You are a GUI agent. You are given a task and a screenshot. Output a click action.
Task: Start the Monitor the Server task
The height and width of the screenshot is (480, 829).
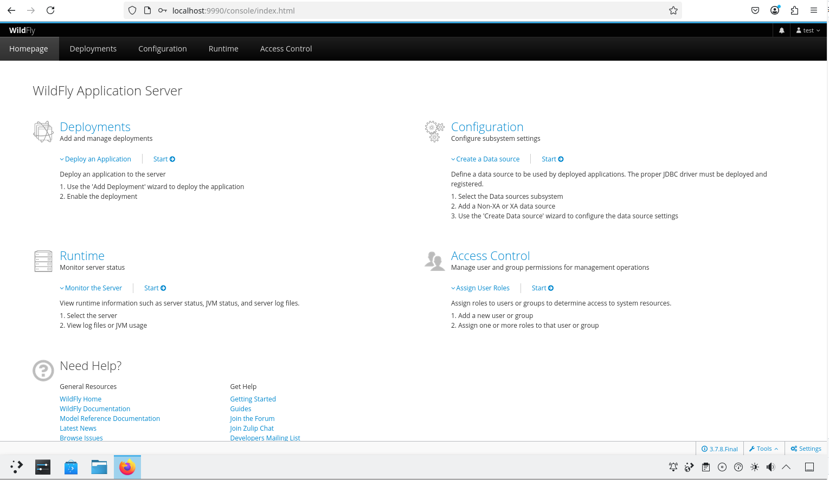(155, 288)
